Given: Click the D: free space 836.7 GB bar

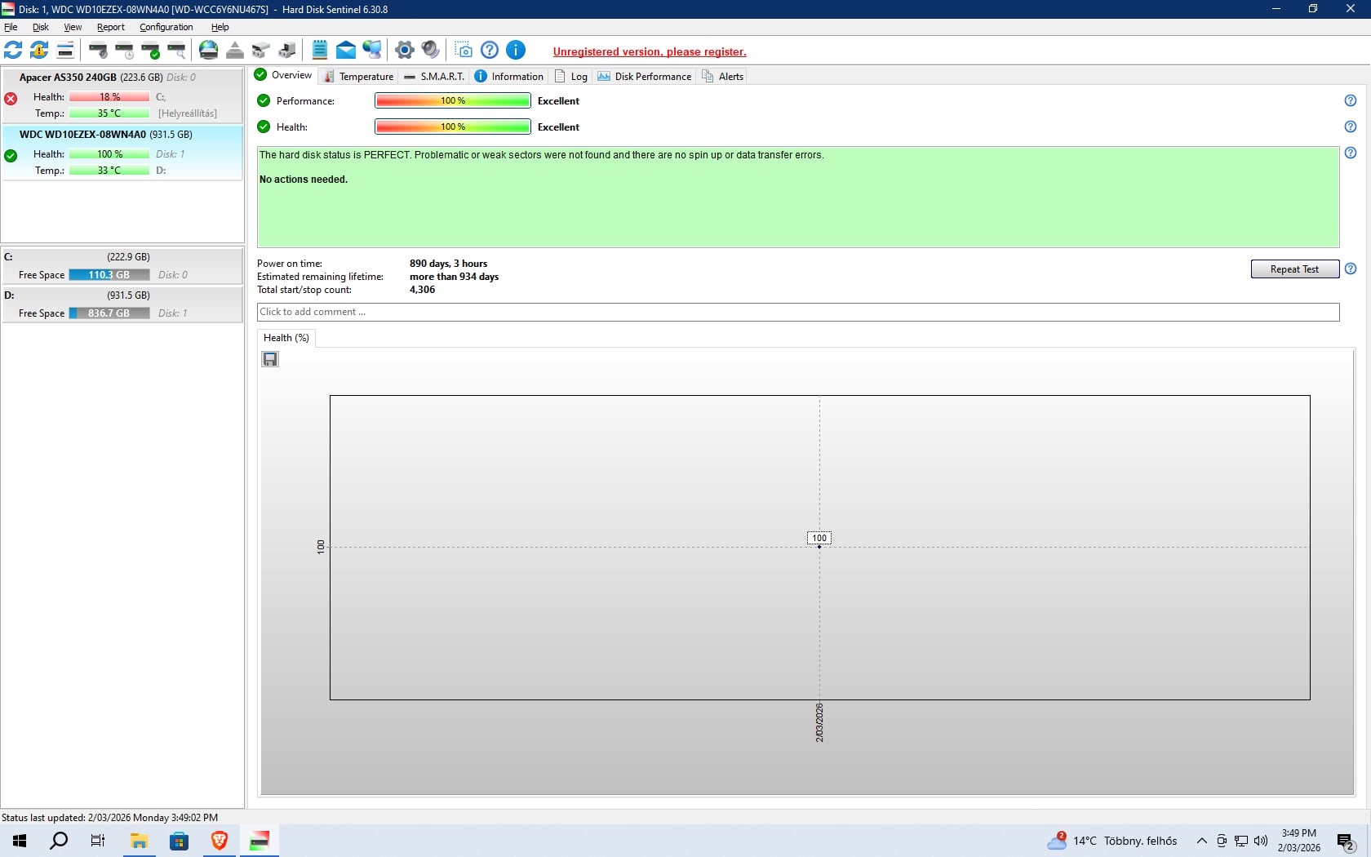Looking at the screenshot, I should [x=109, y=313].
